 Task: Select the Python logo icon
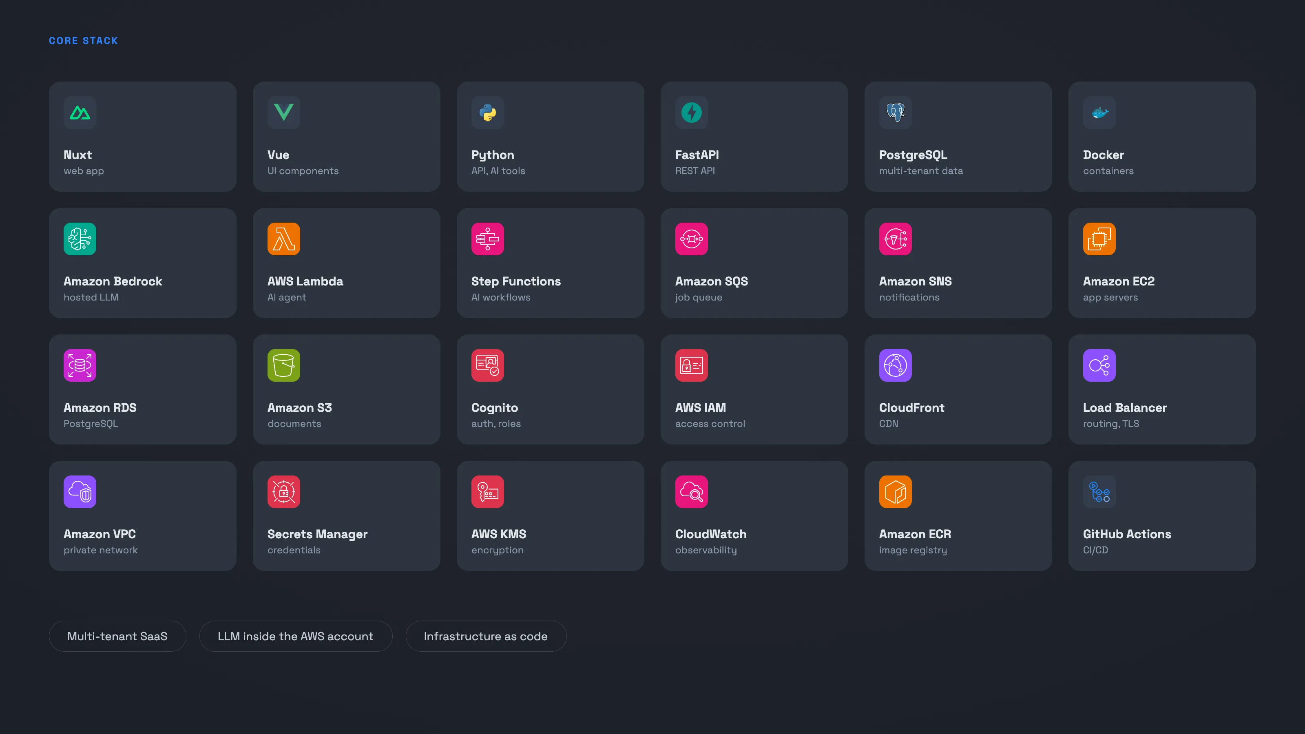487,113
